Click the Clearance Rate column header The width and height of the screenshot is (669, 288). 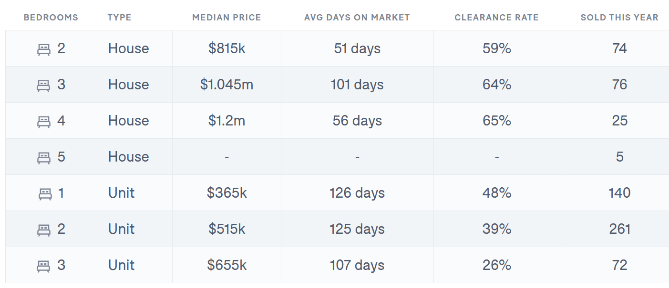496,18
